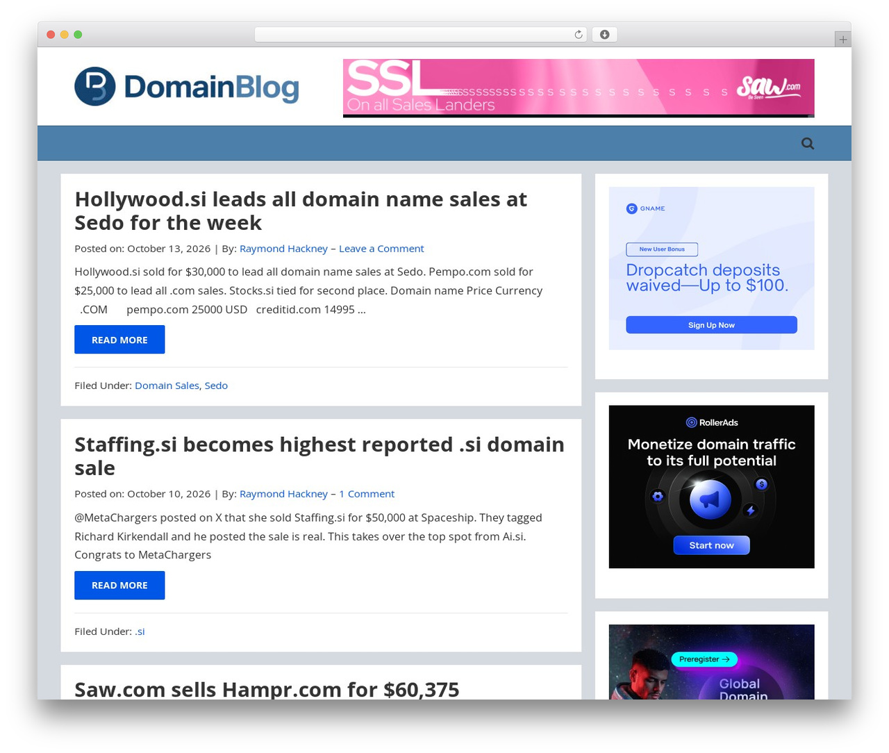
Task: Click 'Leave a Comment' link
Action: click(x=381, y=249)
